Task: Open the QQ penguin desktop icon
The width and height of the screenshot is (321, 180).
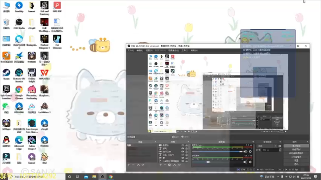Action: pyautogui.click(x=6, y=142)
